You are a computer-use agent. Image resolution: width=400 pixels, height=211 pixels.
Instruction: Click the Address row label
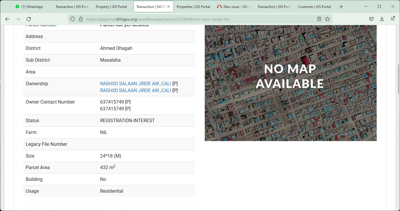click(x=34, y=36)
